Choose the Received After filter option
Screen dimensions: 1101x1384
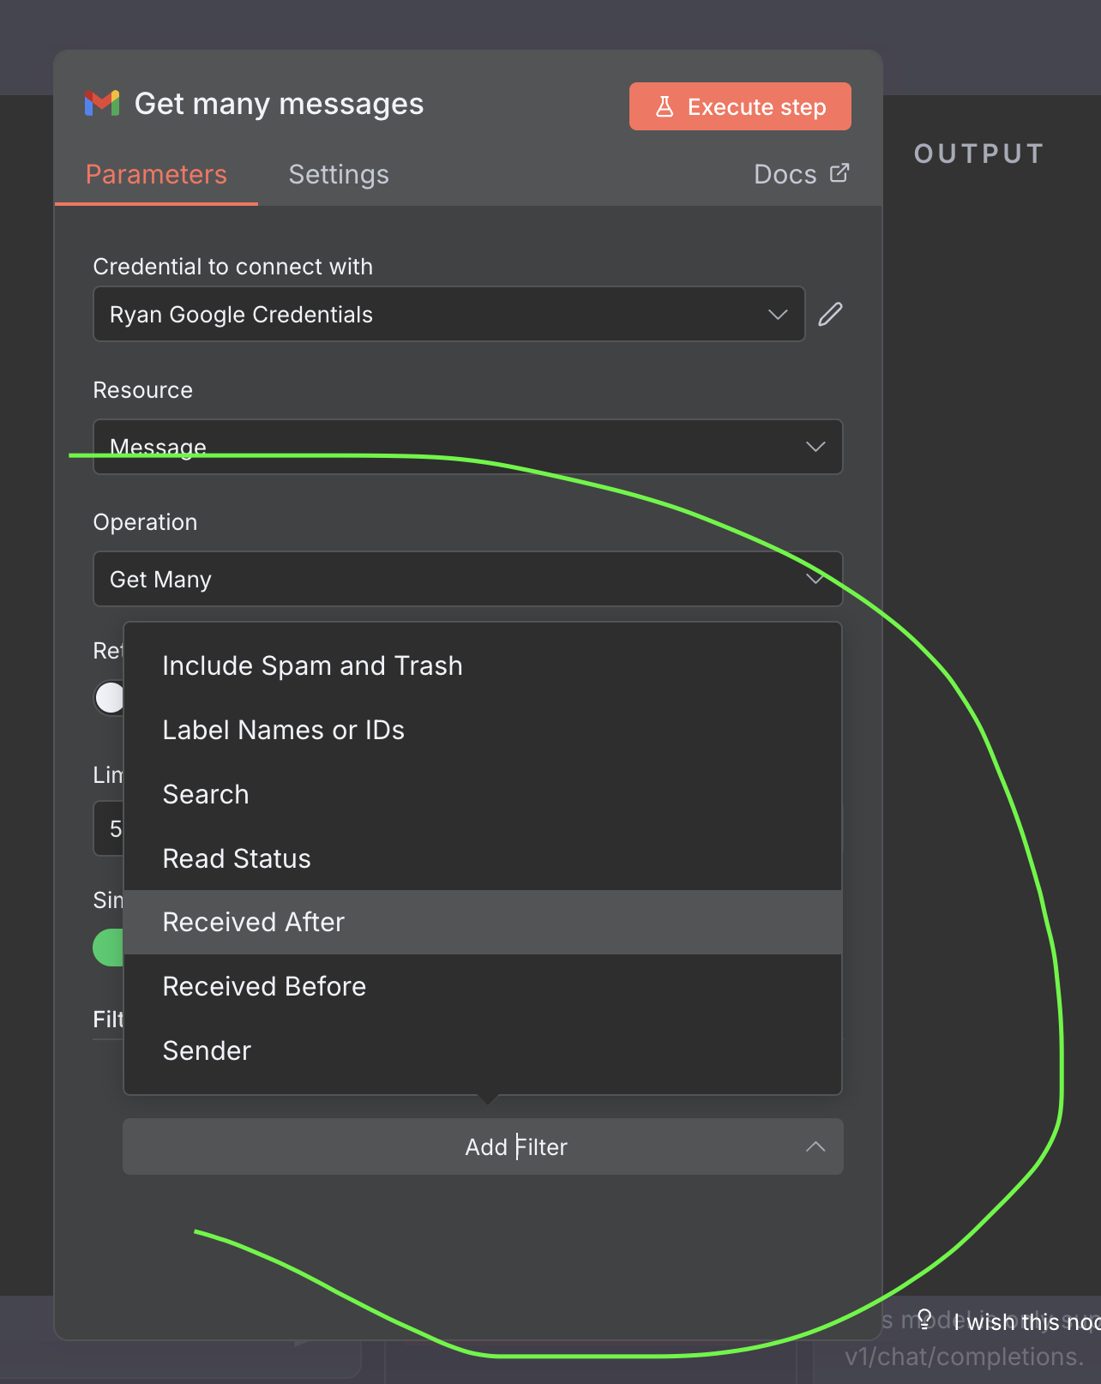[x=254, y=922]
